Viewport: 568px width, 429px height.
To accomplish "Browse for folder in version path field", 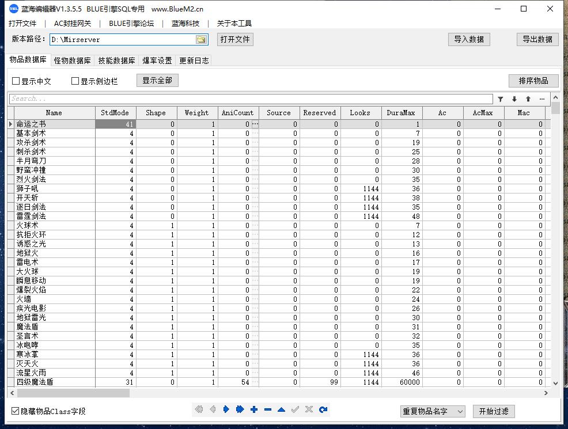I will (201, 40).
